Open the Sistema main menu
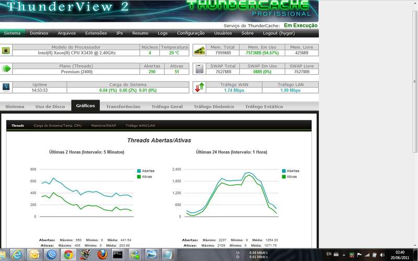The image size is (418, 261). coord(12,33)
